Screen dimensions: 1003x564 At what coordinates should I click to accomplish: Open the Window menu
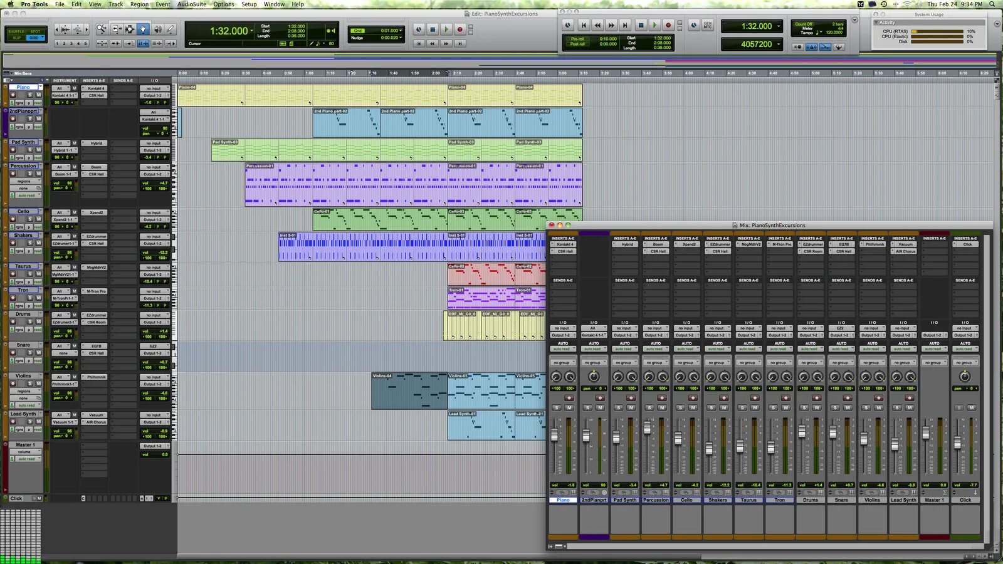[274, 4]
